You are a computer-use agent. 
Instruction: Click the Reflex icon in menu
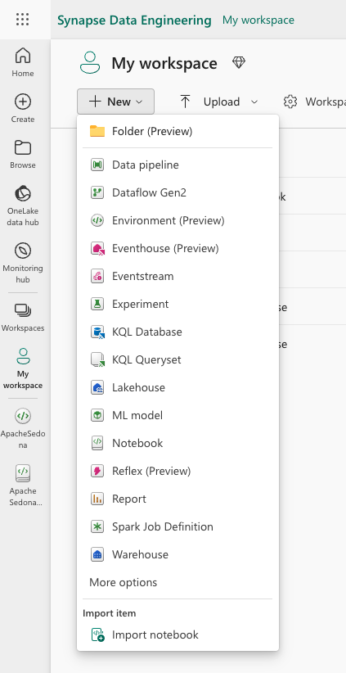97,471
